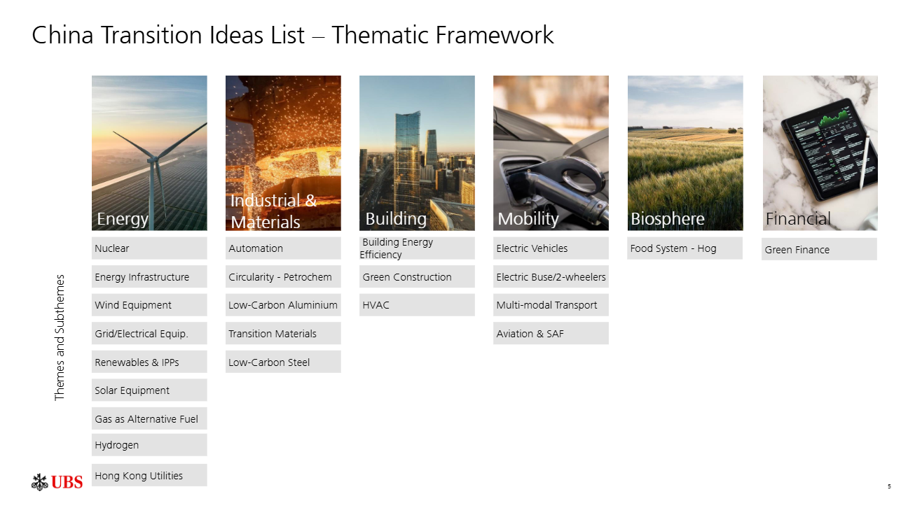
Task: Select the Financial tablet image
Action: click(820, 153)
